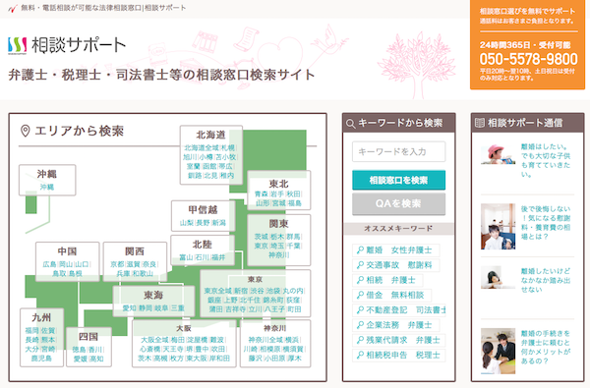Click the orange 050-5578-9800 phone banner
This screenshot has width=590, height=388.
pyautogui.click(x=527, y=45)
